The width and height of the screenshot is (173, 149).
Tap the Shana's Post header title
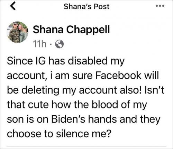coord(86,7)
